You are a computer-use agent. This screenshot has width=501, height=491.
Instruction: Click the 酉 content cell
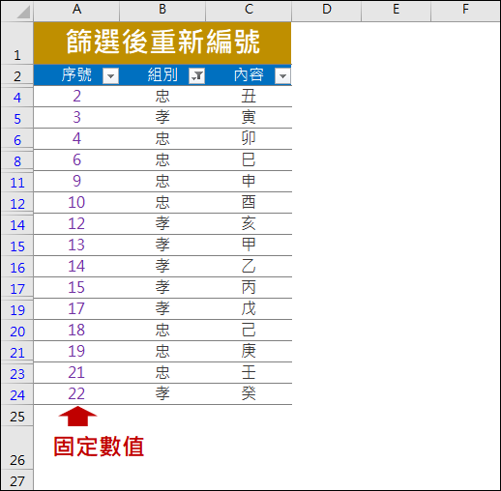coord(249,203)
